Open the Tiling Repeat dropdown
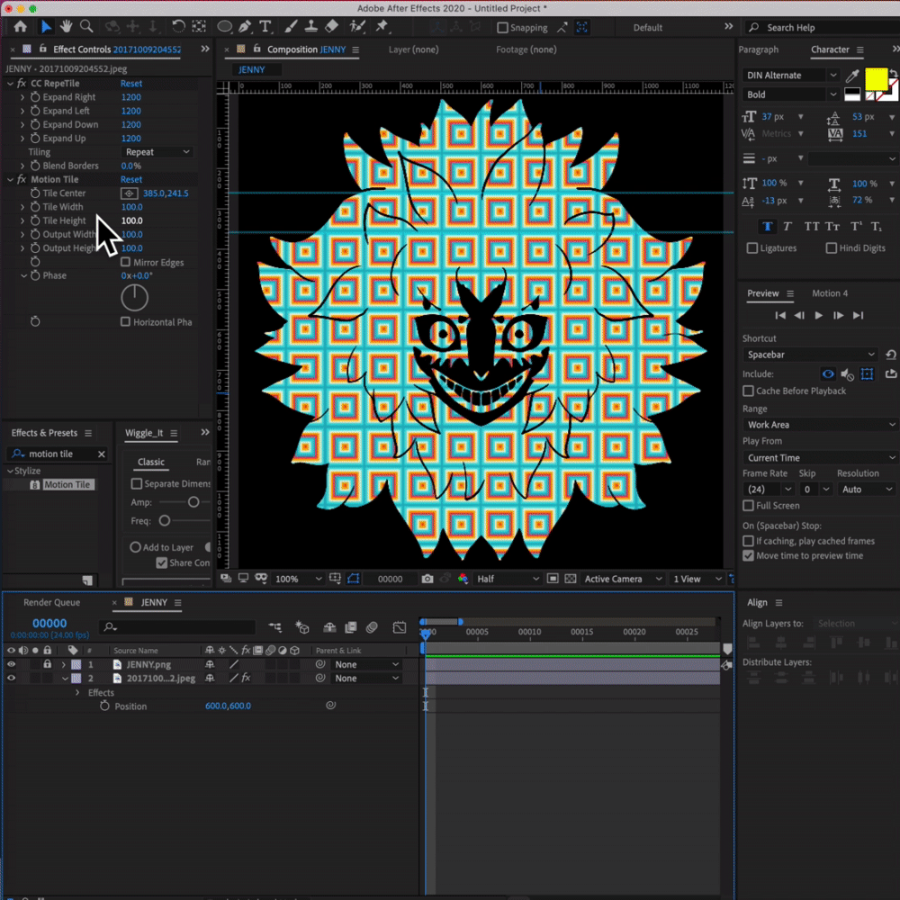The width and height of the screenshot is (900, 900). click(157, 152)
